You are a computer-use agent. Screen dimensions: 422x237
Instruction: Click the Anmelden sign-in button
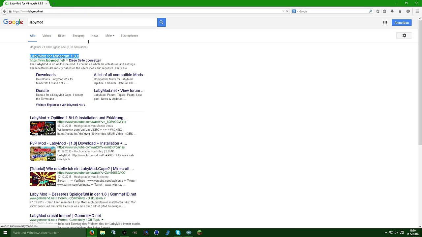[402, 23]
